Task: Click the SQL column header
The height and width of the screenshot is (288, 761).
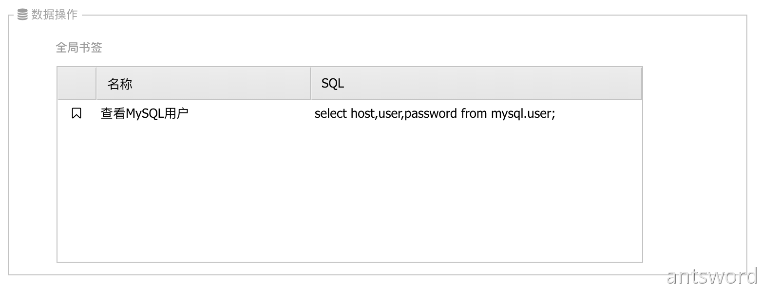Action: click(x=333, y=84)
